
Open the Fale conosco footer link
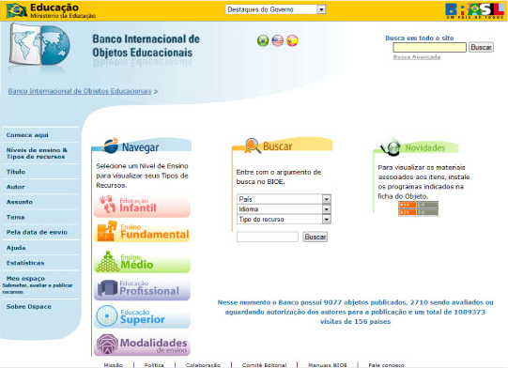[386, 365]
